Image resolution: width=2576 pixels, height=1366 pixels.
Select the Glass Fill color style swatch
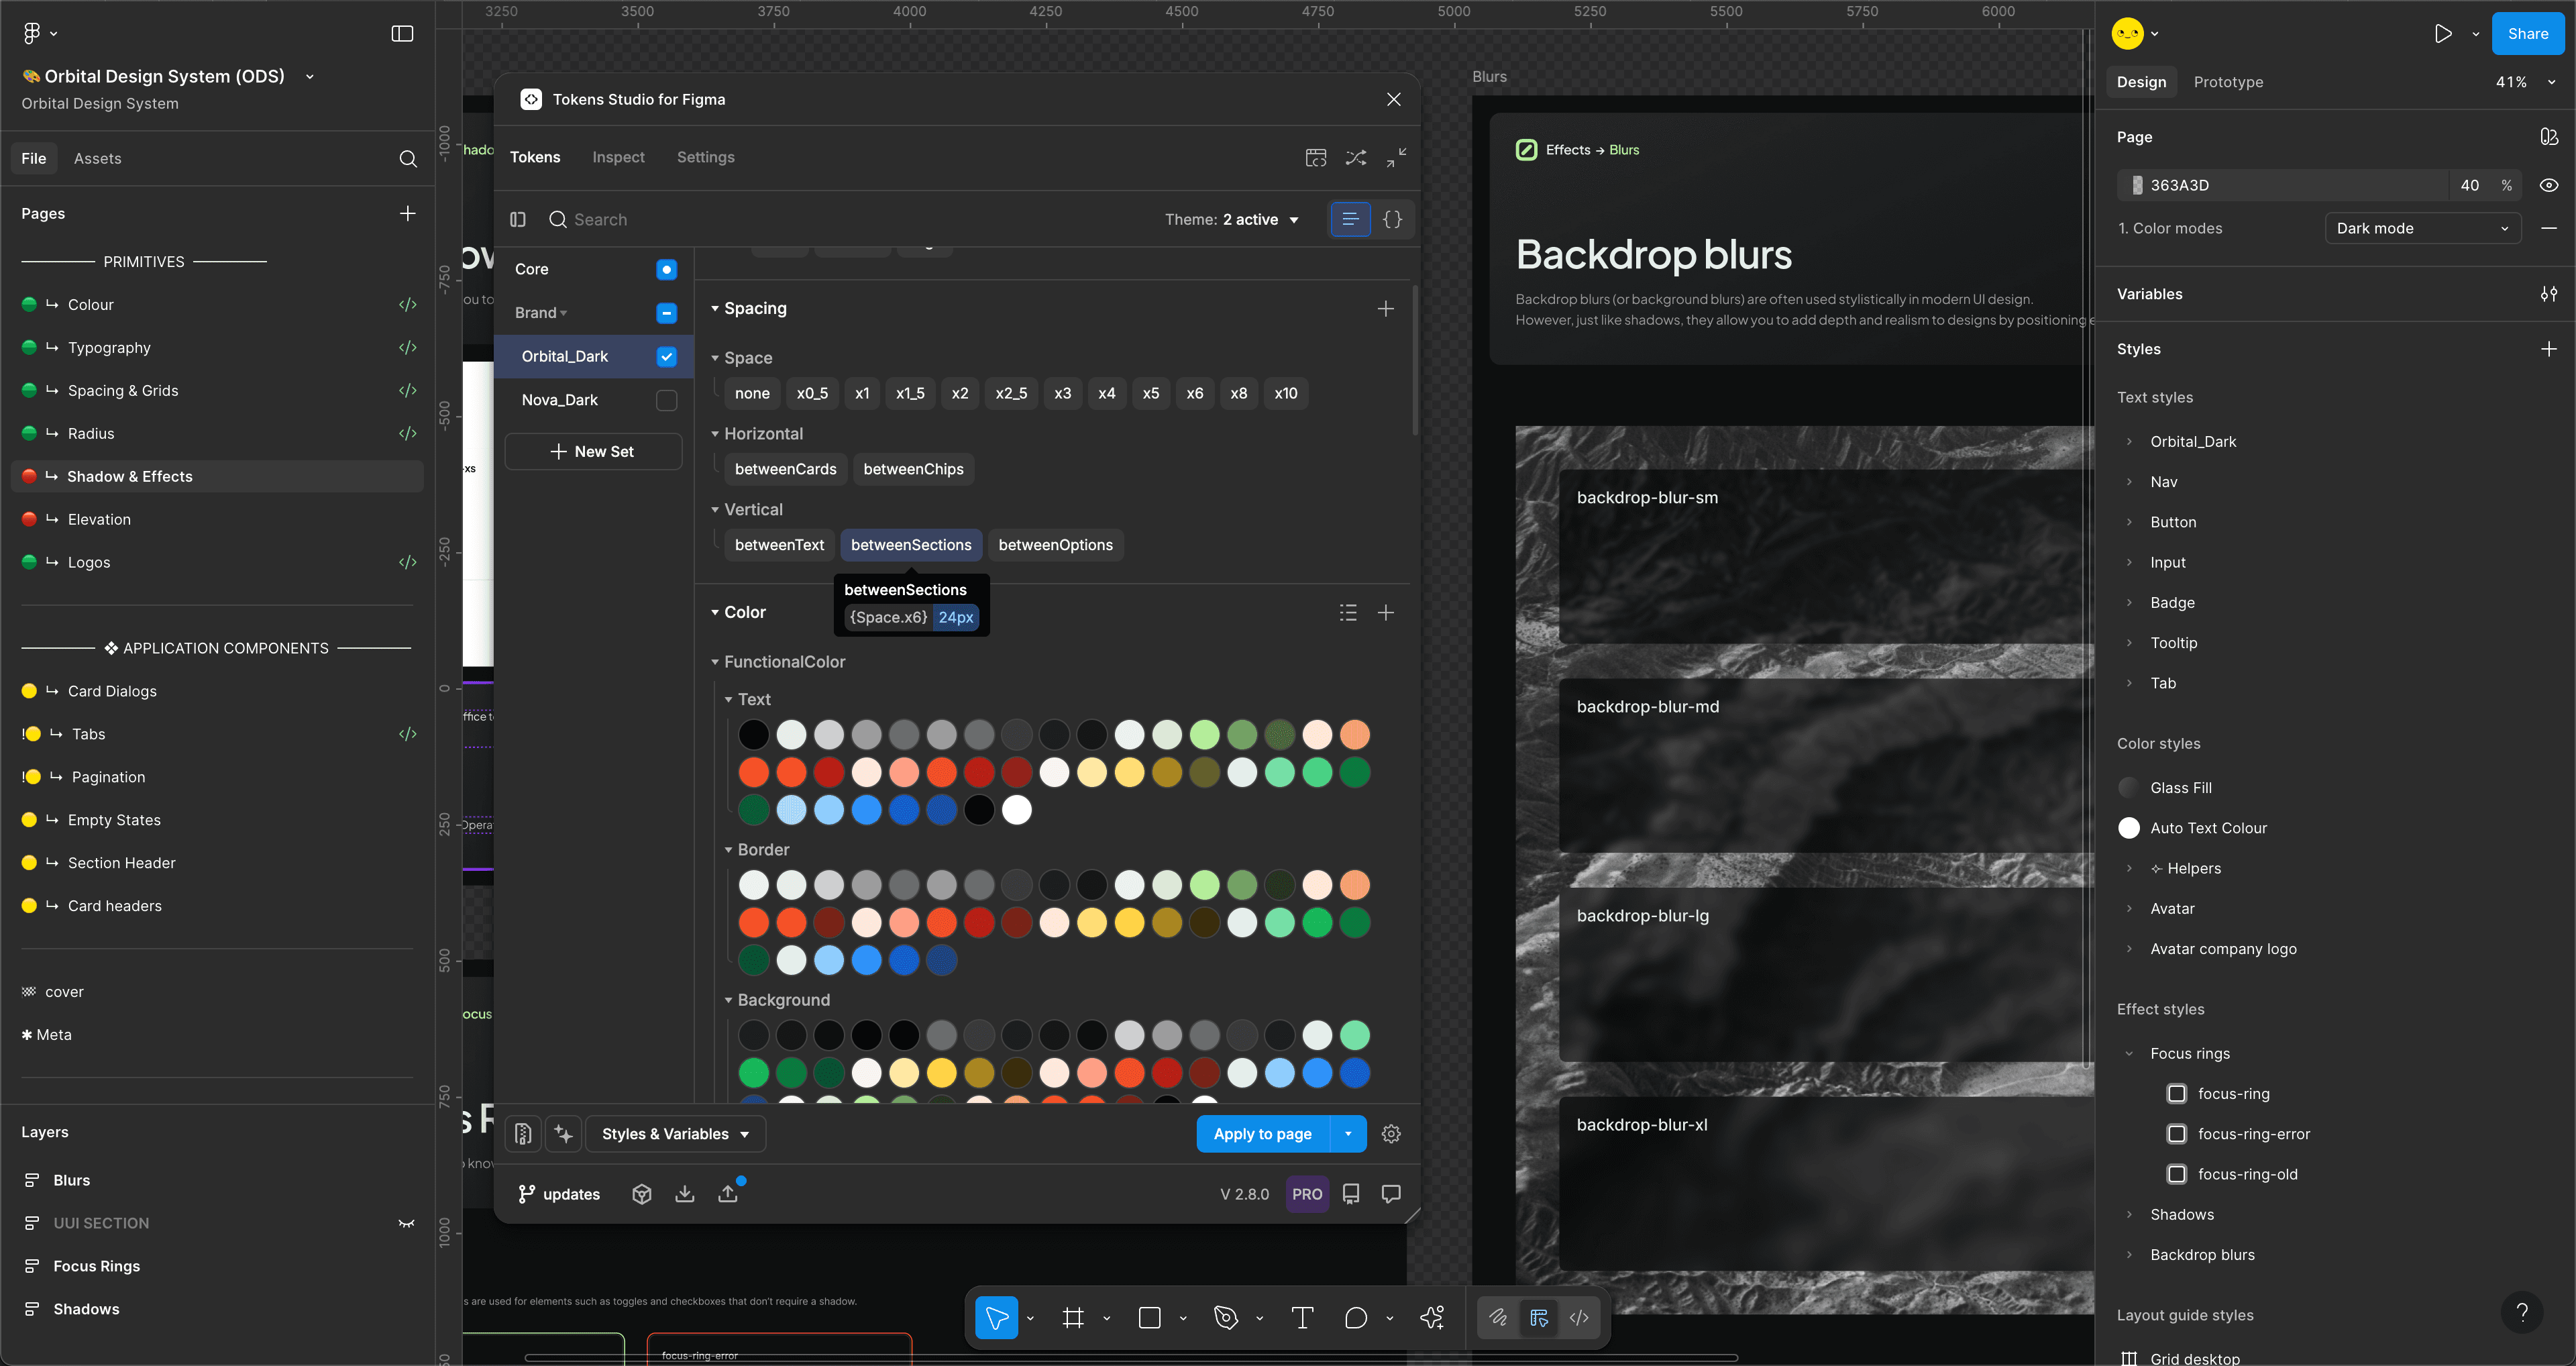pyautogui.click(x=2129, y=788)
